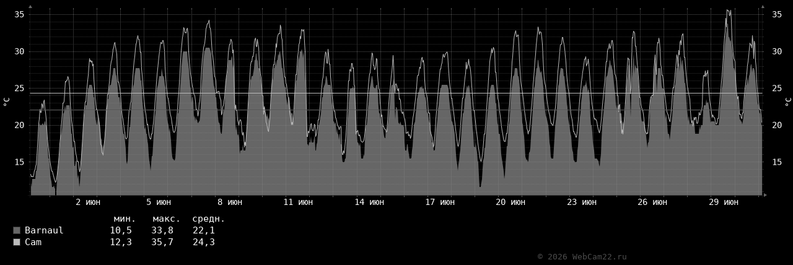Click the left axis 15 label

point(19,162)
